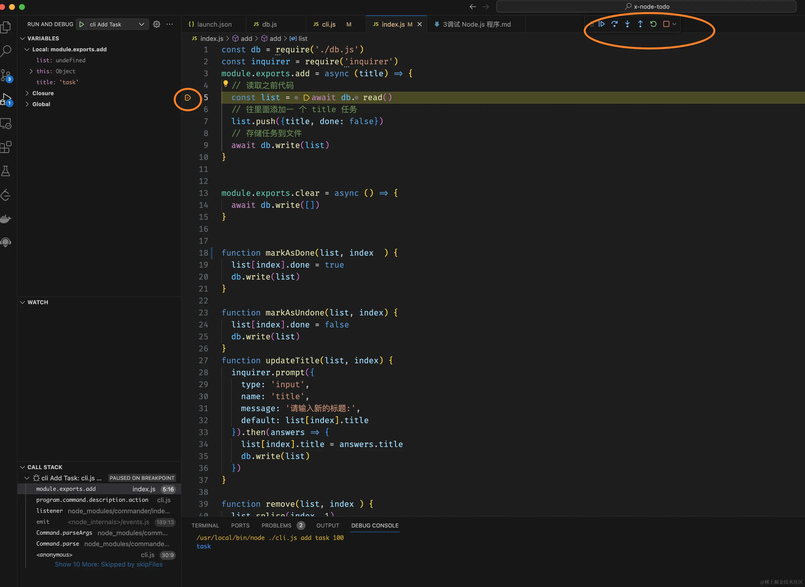Click the debug Continue button

pyautogui.click(x=602, y=24)
